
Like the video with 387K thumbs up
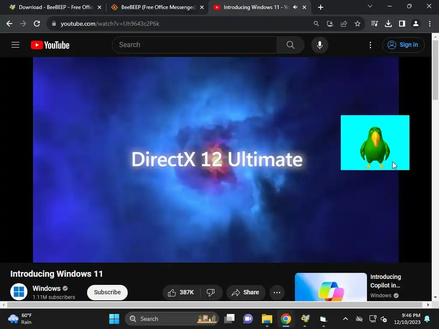point(181,292)
